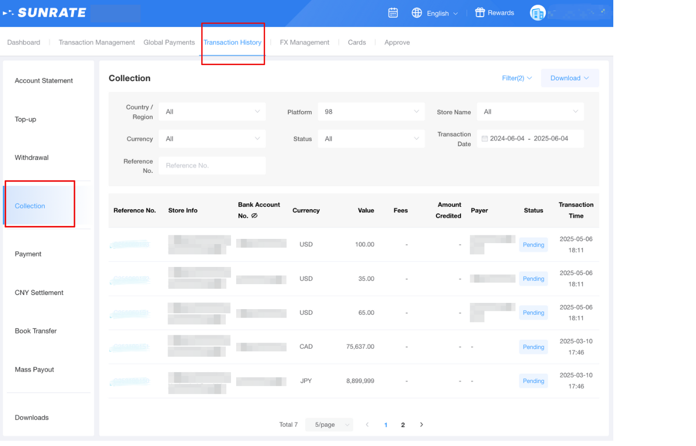The height and width of the screenshot is (446, 696).
Task: Open Global Payments tab
Action: (169, 43)
